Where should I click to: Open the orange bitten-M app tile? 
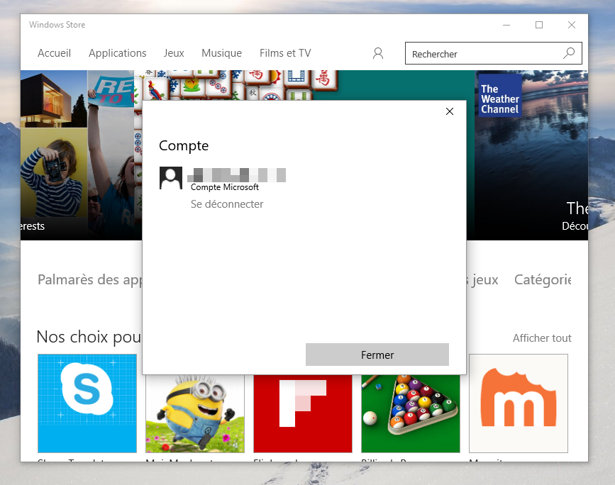[x=518, y=403]
